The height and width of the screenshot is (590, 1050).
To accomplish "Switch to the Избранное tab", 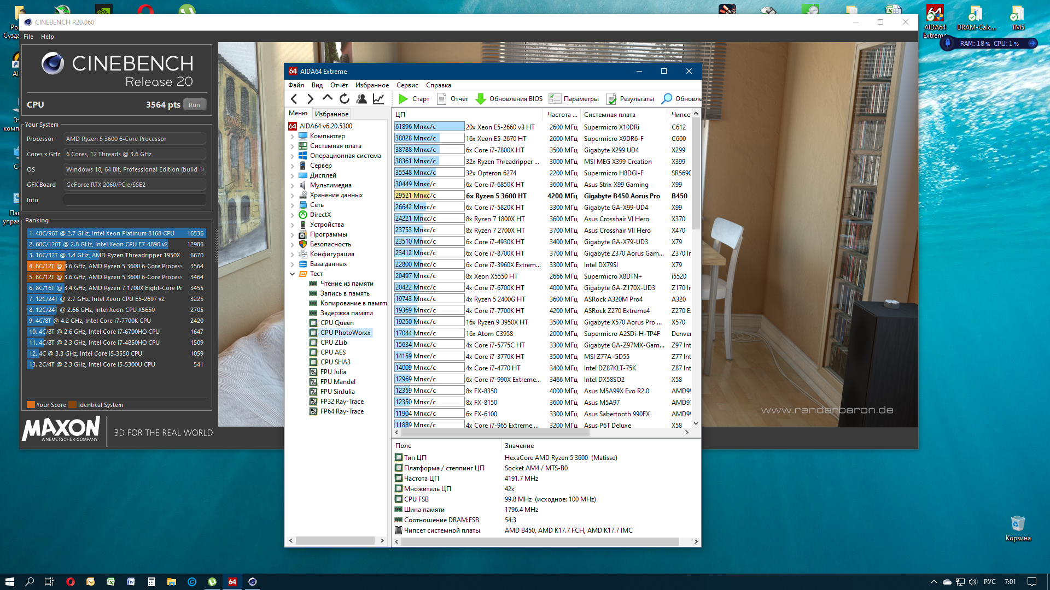I will tap(331, 114).
